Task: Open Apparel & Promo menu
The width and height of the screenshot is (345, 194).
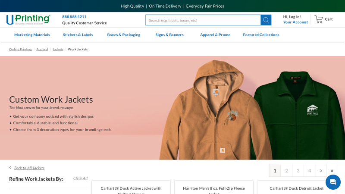Action: click(x=215, y=35)
